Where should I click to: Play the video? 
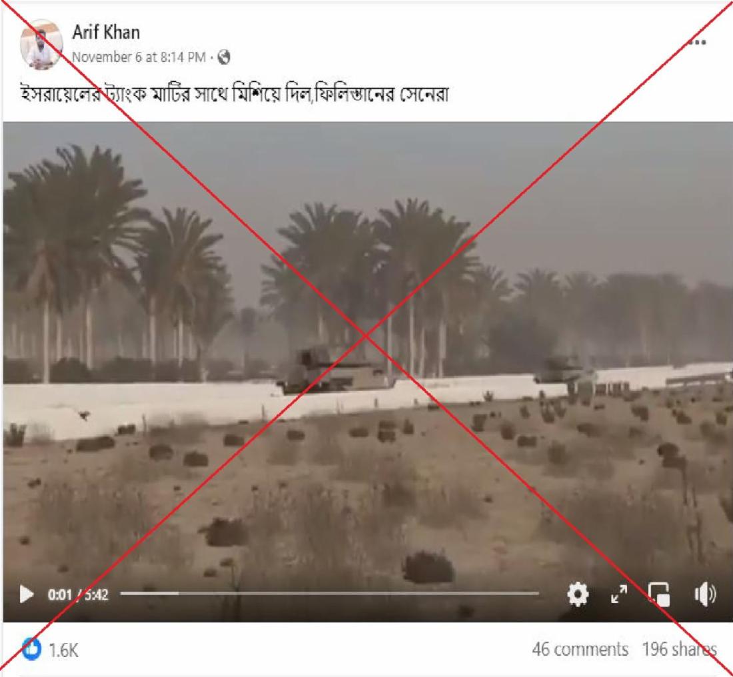pyautogui.click(x=26, y=595)
